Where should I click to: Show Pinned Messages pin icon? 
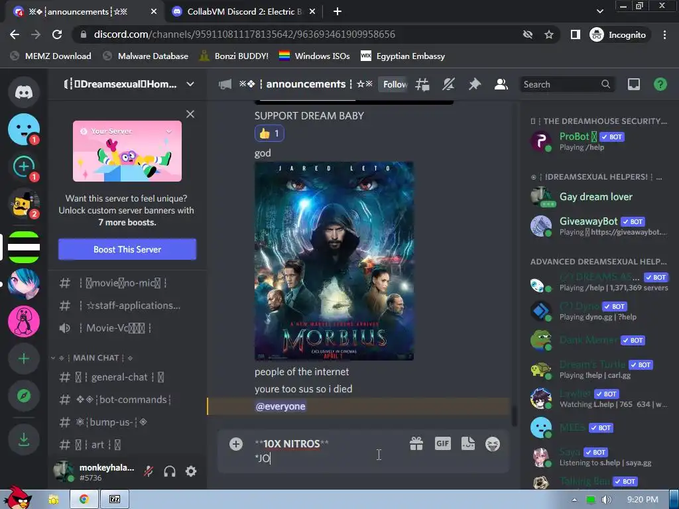point(475,84)
